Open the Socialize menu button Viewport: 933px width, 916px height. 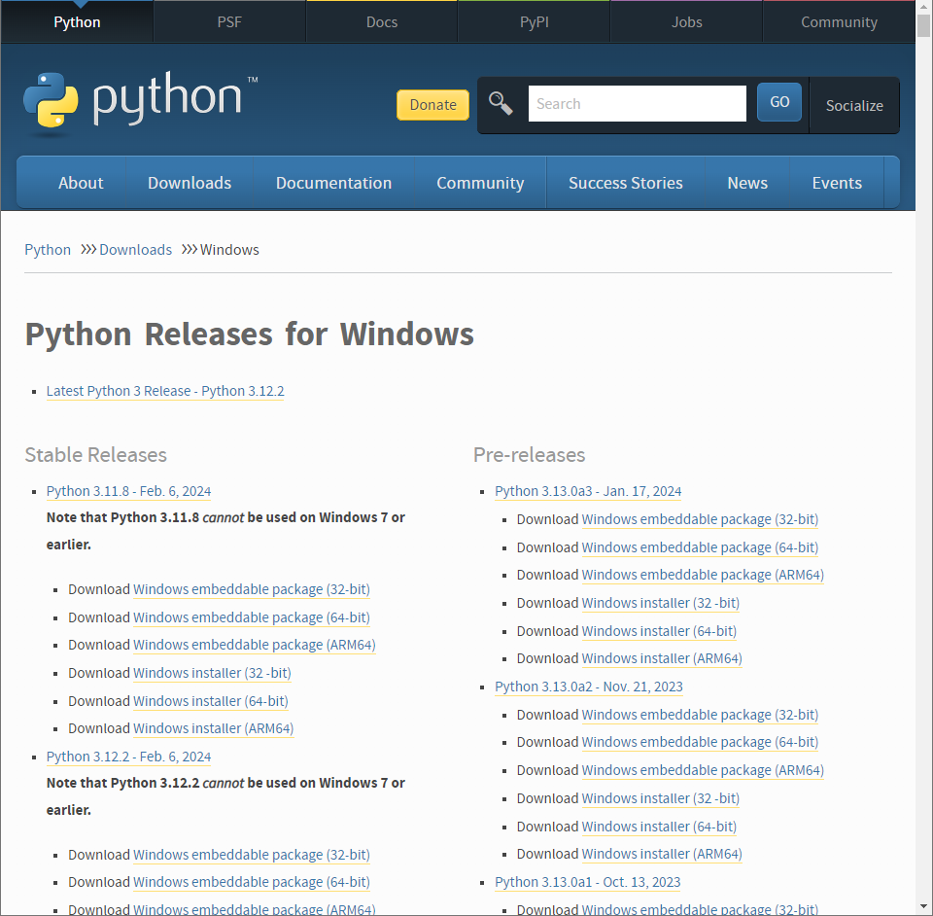854,105
